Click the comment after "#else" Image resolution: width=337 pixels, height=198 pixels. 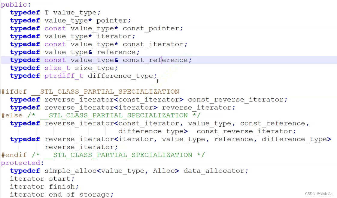(114, 115)
